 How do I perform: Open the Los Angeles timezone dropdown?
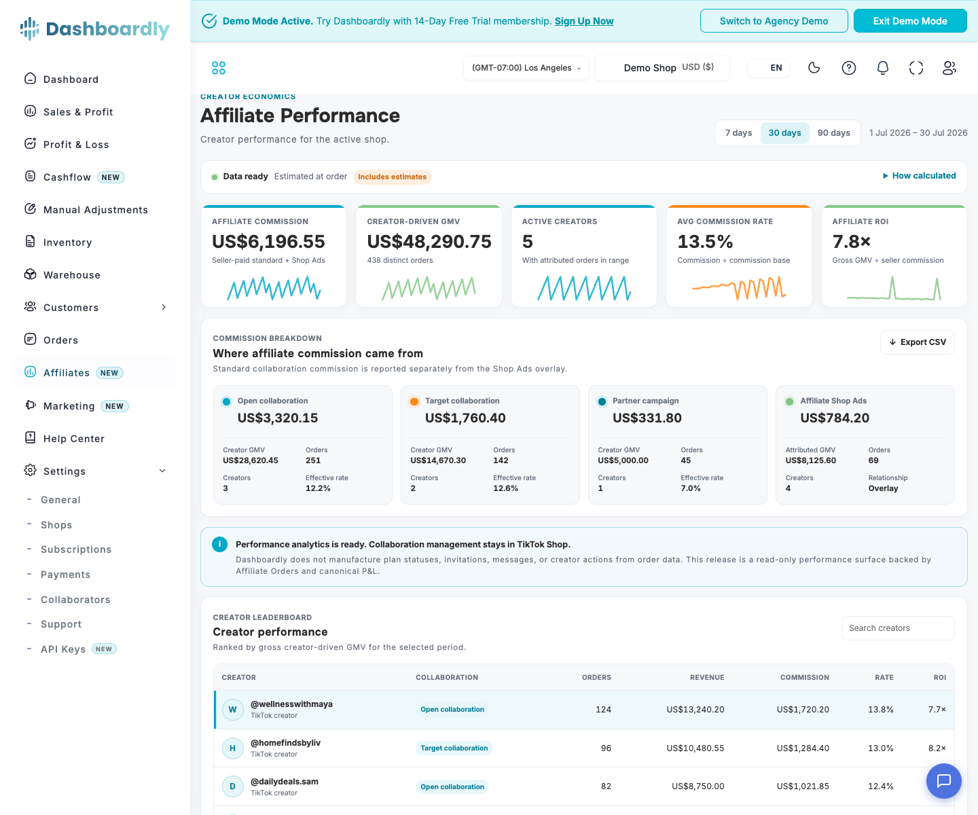coord(526,68)
